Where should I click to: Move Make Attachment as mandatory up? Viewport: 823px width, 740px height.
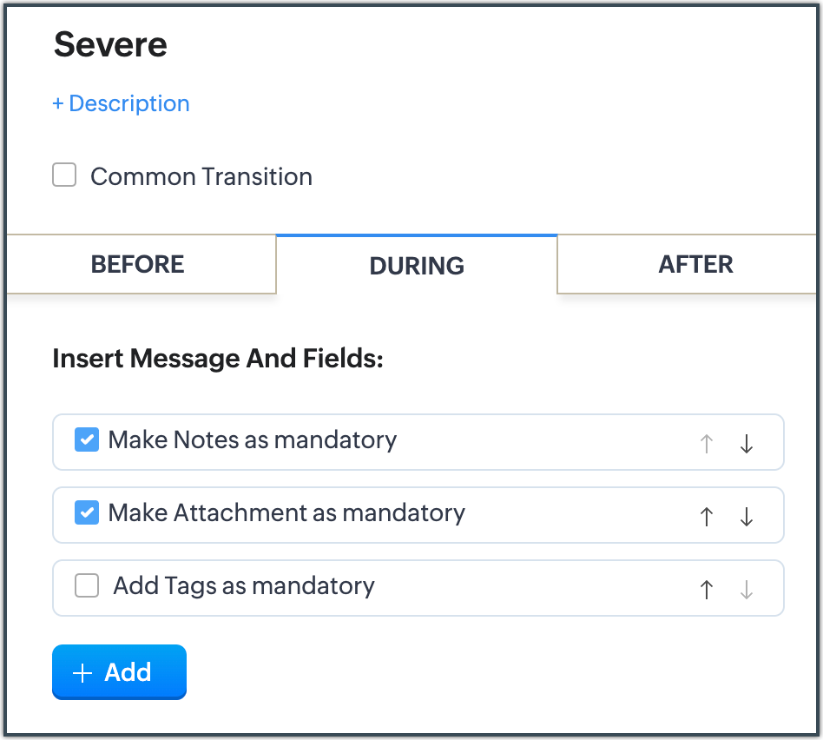pyautogui.click(x=707, y=517)
